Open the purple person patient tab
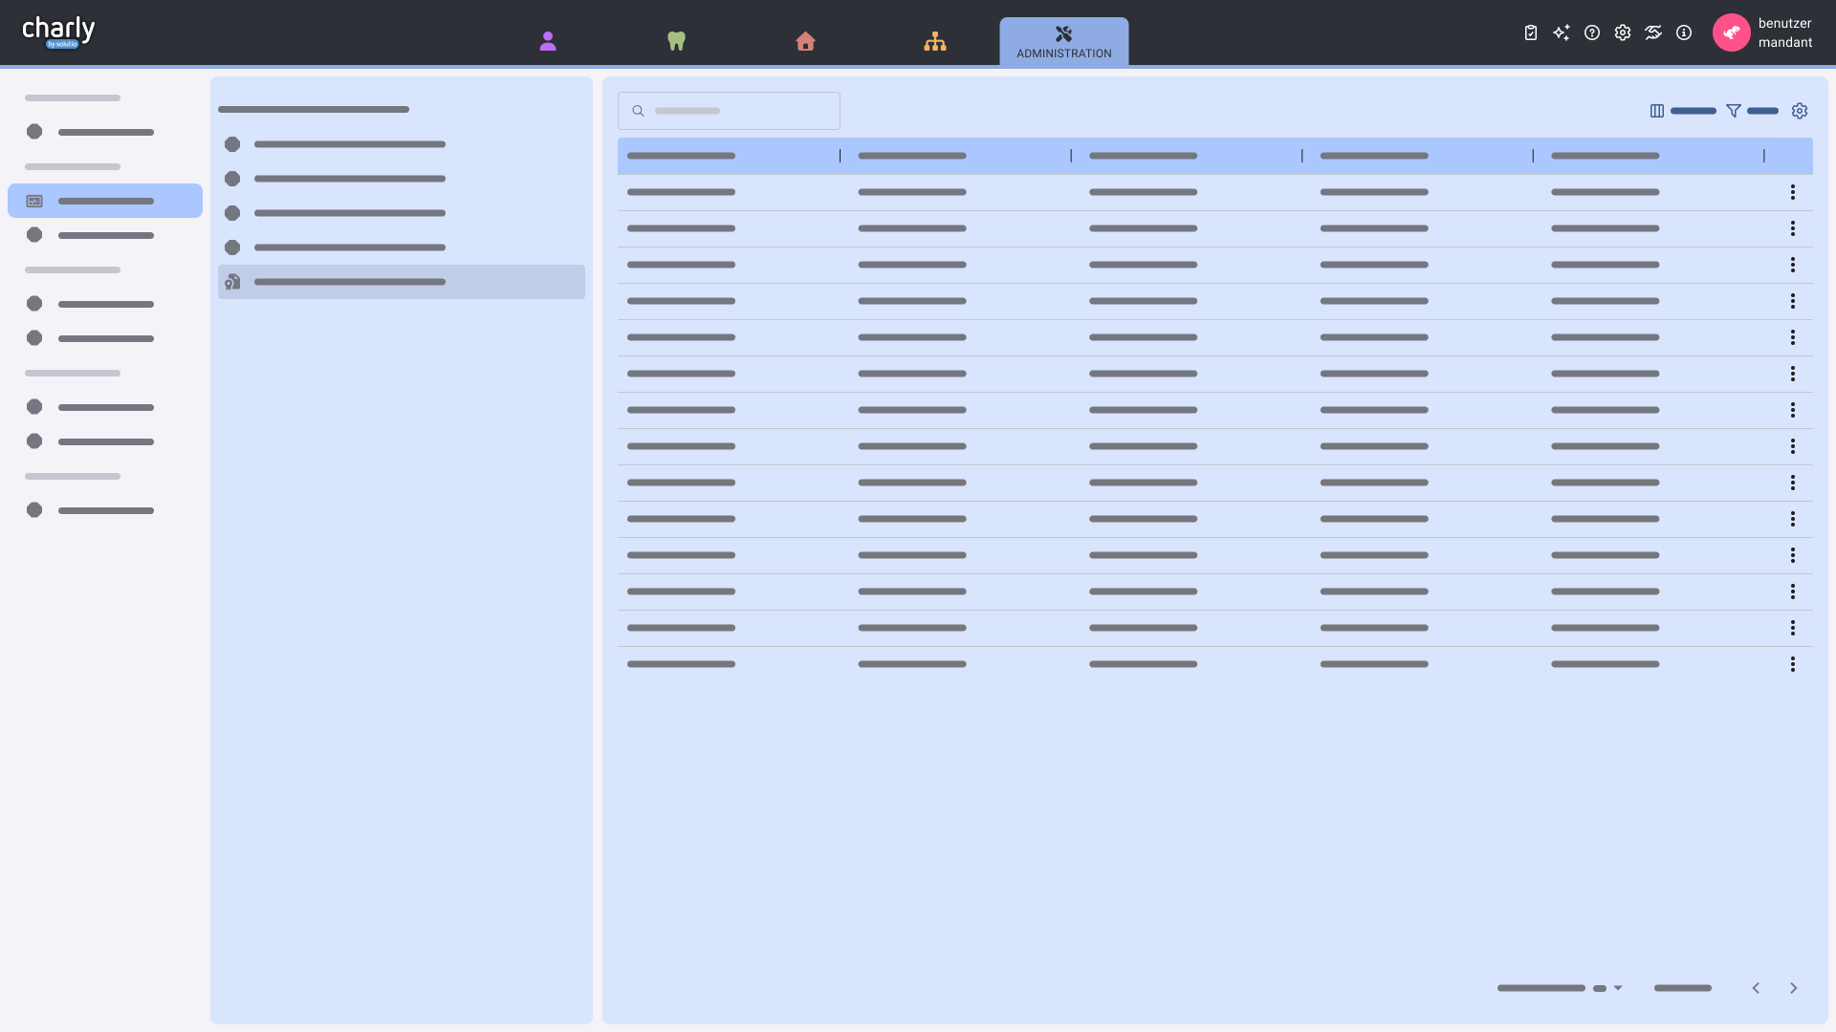Image resolution: width=1836 pixels, height=1032 pixels. 548,41
